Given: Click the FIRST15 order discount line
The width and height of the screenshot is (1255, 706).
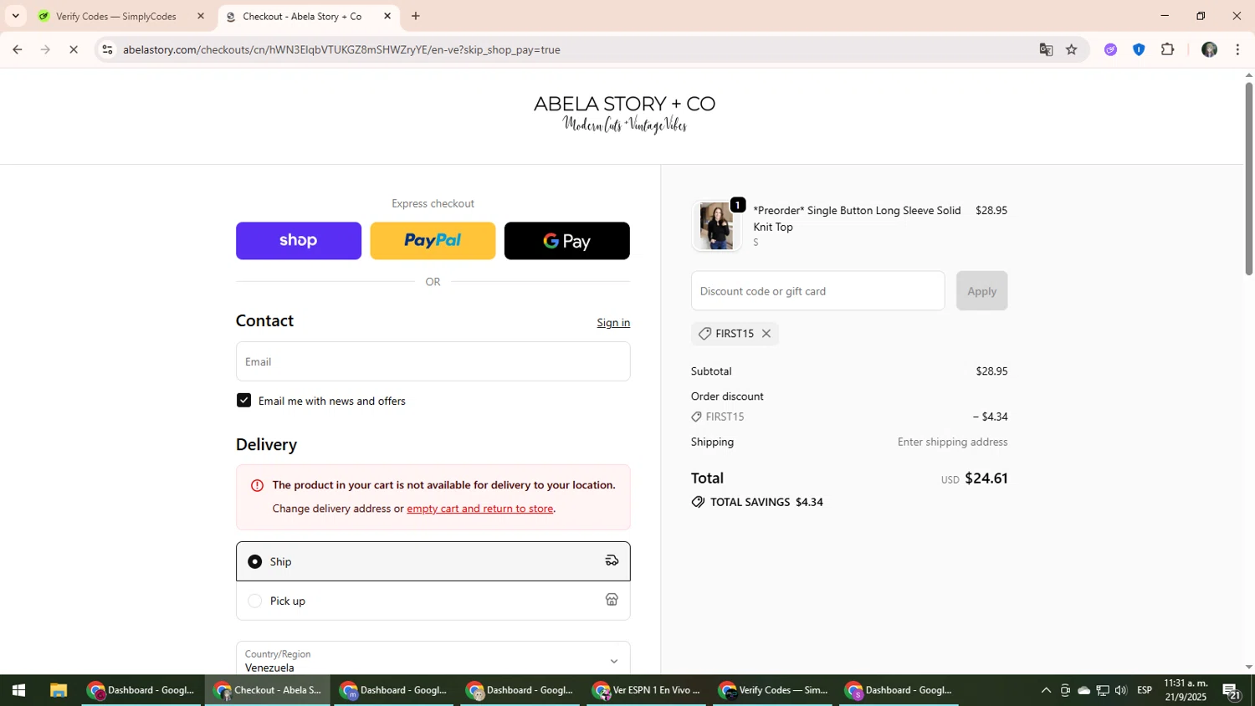Looking at the screenshot, I should tap(849, 417).
